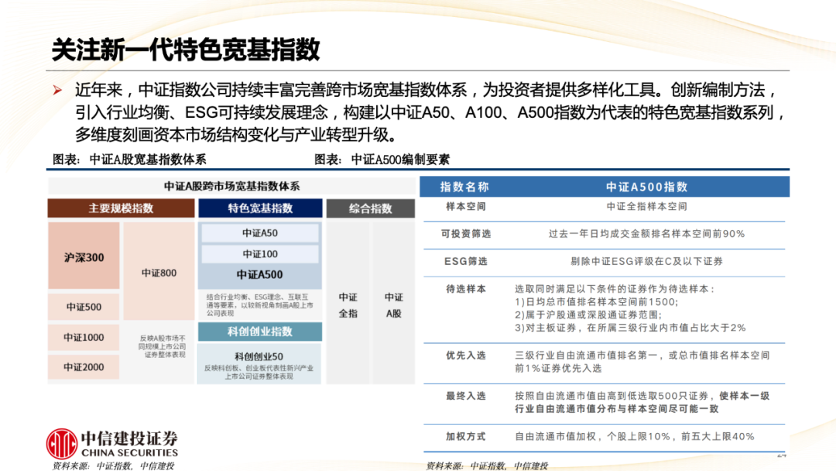Screen dimensions: 836x471
Task: Click the note 反映科创板、创业板代表性新兴产业
Action: point(259,373)
